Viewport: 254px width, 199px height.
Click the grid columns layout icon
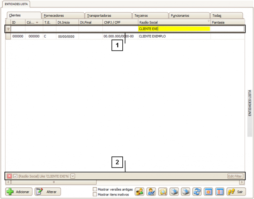click(220, 192)
